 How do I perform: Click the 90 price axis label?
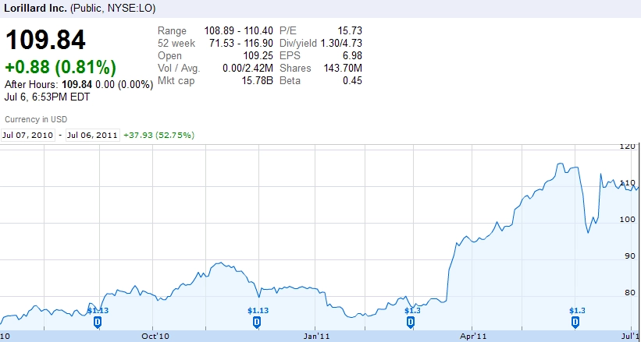(x=629, y=256)
